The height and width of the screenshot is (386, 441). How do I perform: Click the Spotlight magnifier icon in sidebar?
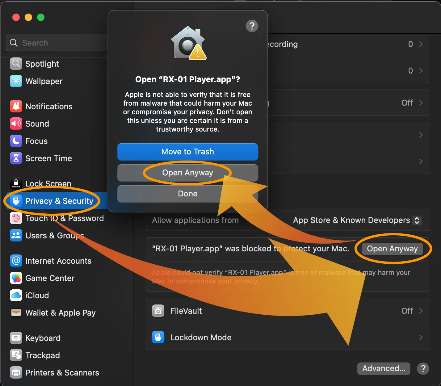point(16,64)
